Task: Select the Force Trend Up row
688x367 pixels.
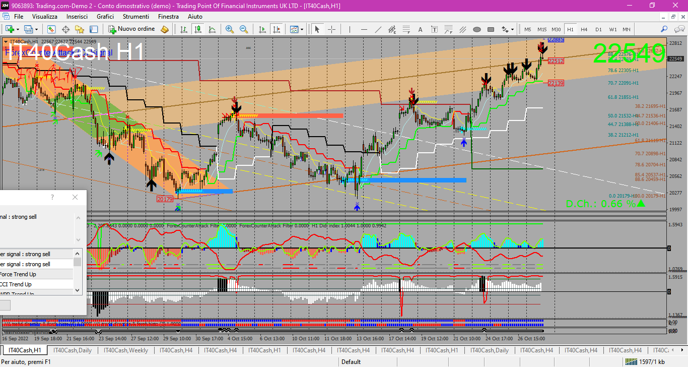Action: (x=37, y=274)
